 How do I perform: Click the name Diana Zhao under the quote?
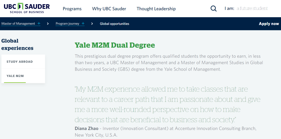coord(87,129)
